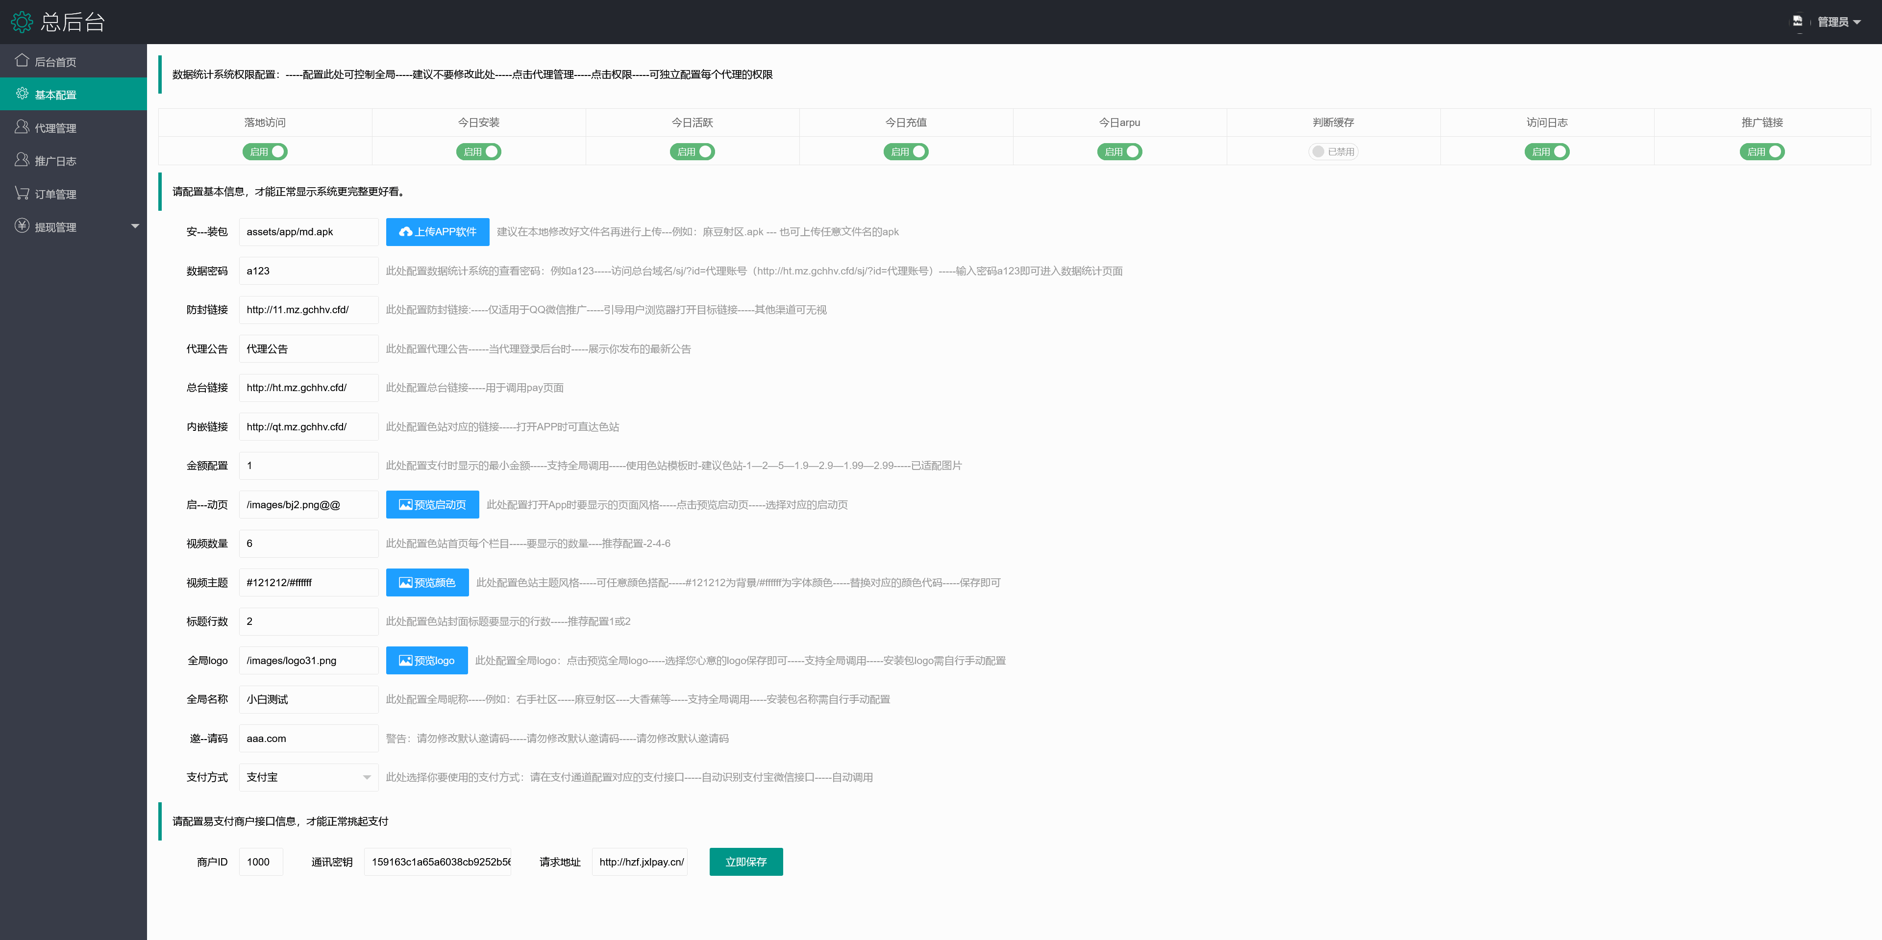
Task: Click the 立即保存 save button
Action: (746, 862)
